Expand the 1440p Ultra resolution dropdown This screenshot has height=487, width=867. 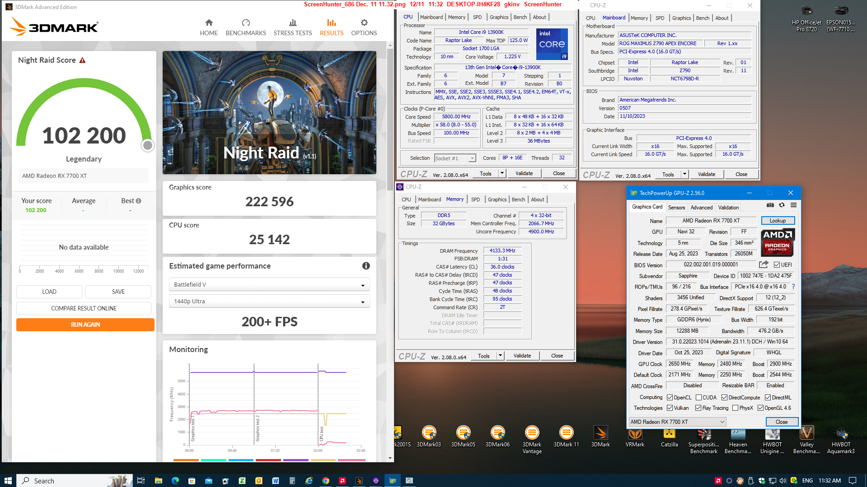269,301
